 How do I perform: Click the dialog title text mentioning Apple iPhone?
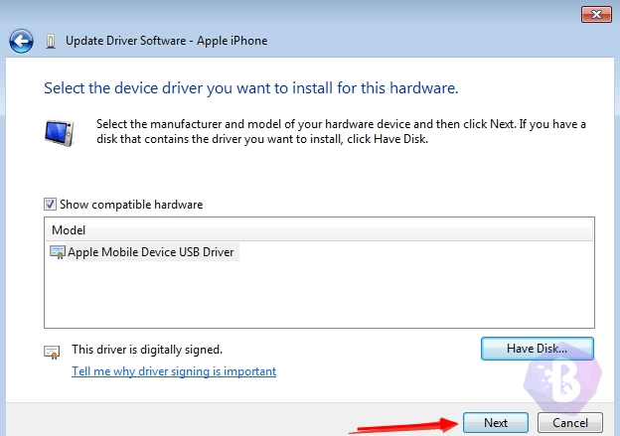[x=166, y=41]
